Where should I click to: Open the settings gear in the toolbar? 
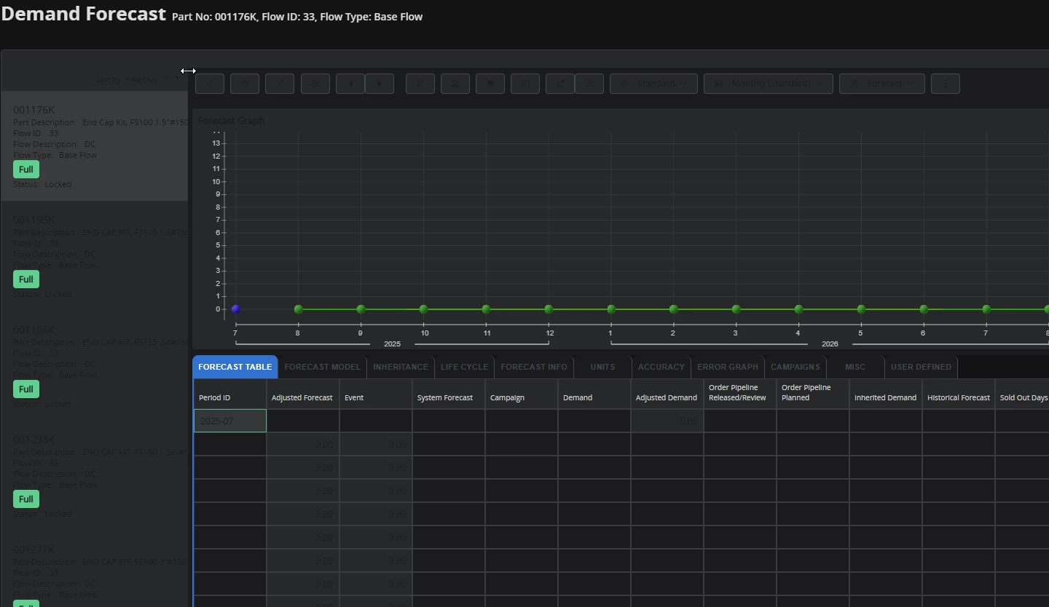tap(245, 84)
